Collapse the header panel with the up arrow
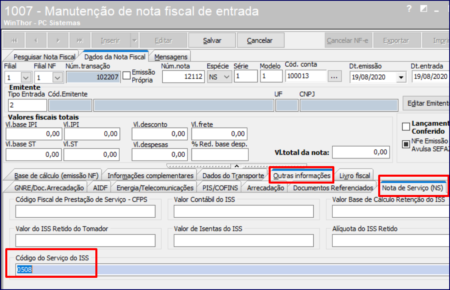Viewport: 450px width, 290px height. click(x=237, y=166)
